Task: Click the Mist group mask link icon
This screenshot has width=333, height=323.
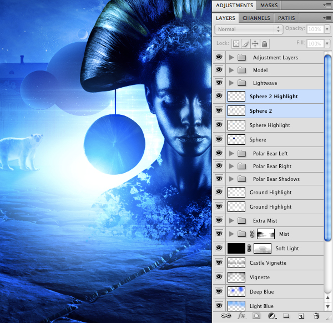Action: (x=253, y=234)
